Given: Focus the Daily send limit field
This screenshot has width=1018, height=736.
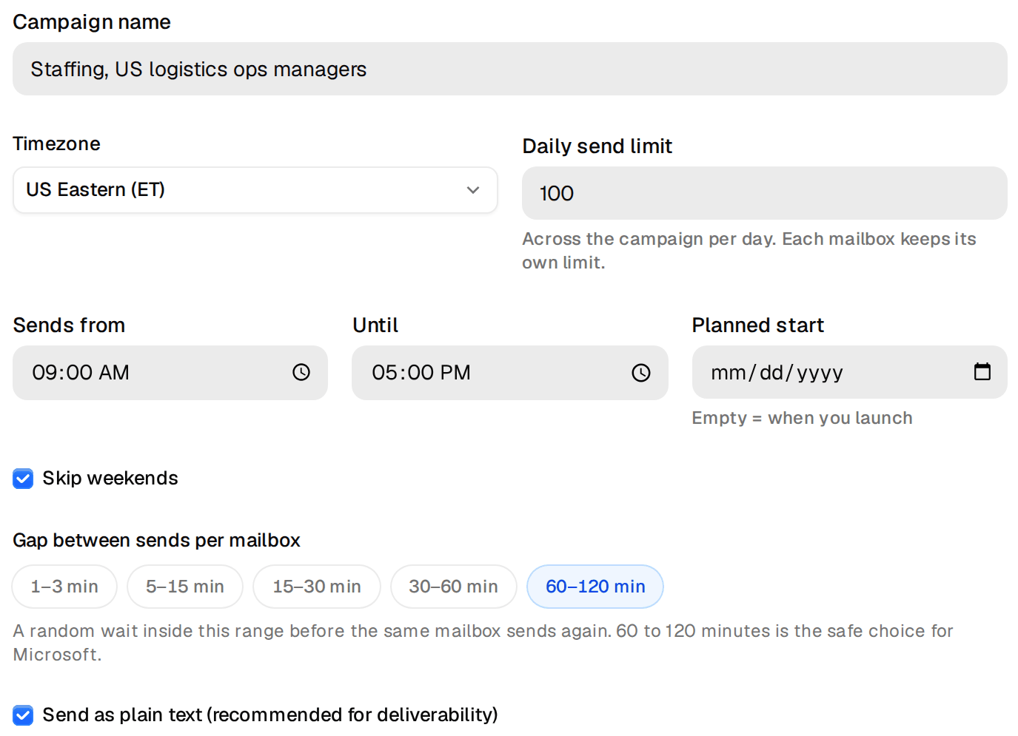Looking at the screenshot, I should [765, 193].
